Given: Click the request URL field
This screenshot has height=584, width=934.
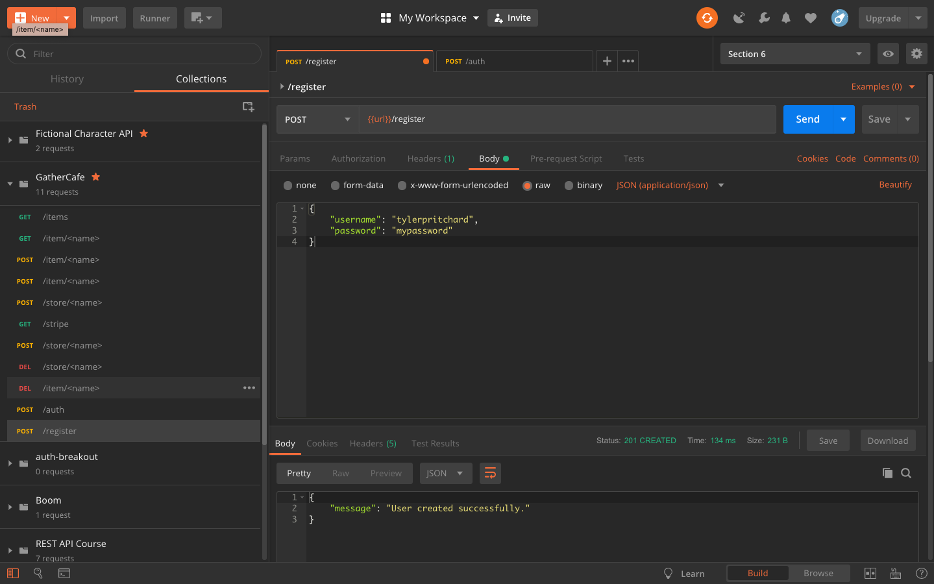Looking at the screenshot, I should pyautogui.click(x=568, y=119).
